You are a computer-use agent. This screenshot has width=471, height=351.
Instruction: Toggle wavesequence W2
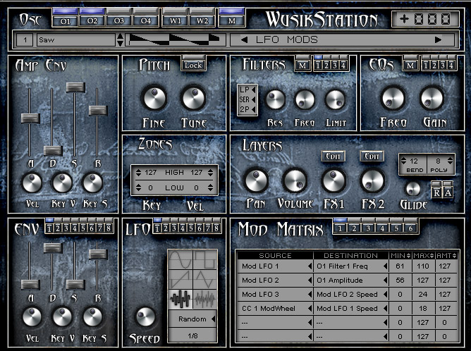pos(202,18)
